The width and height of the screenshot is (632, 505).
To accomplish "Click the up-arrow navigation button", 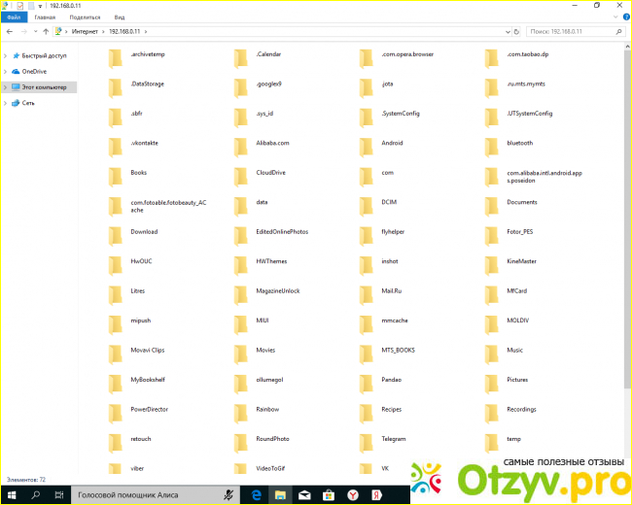I will click(46, 31).
